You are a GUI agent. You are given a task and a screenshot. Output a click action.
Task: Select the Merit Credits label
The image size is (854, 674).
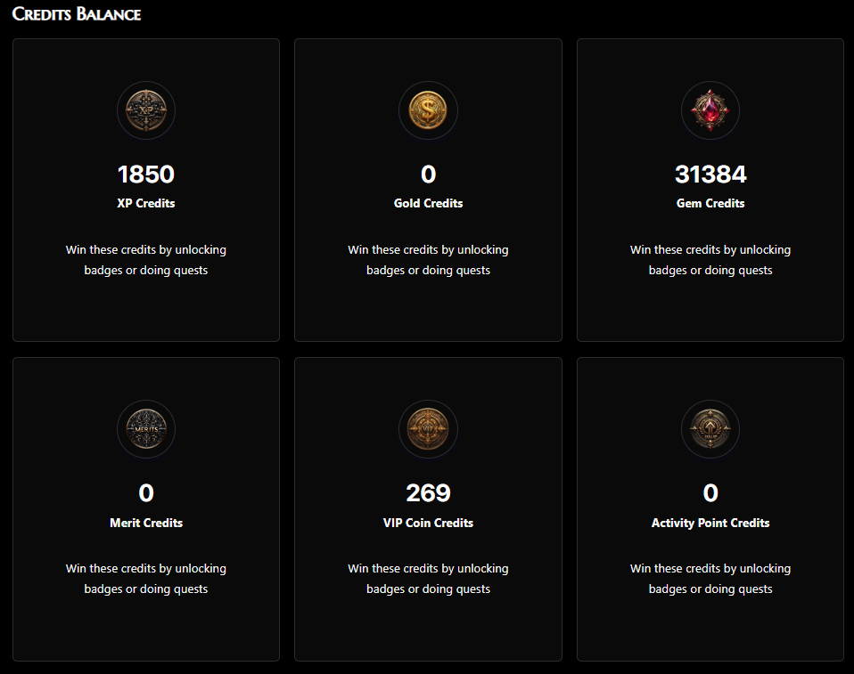[x=146, y=523]
